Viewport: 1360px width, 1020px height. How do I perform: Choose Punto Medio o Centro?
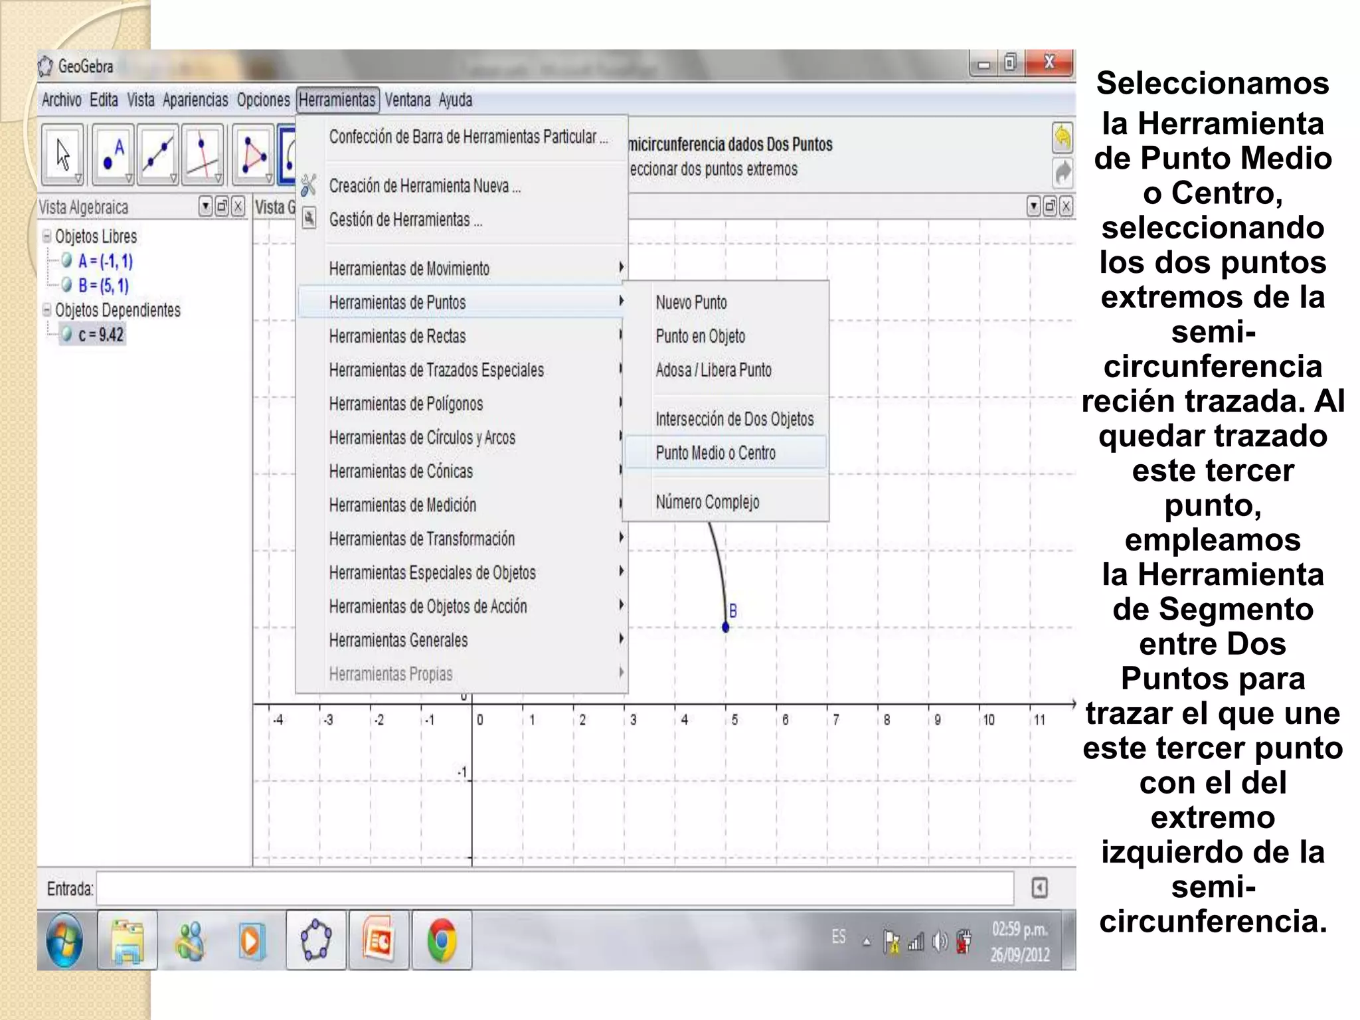(715, 453)
